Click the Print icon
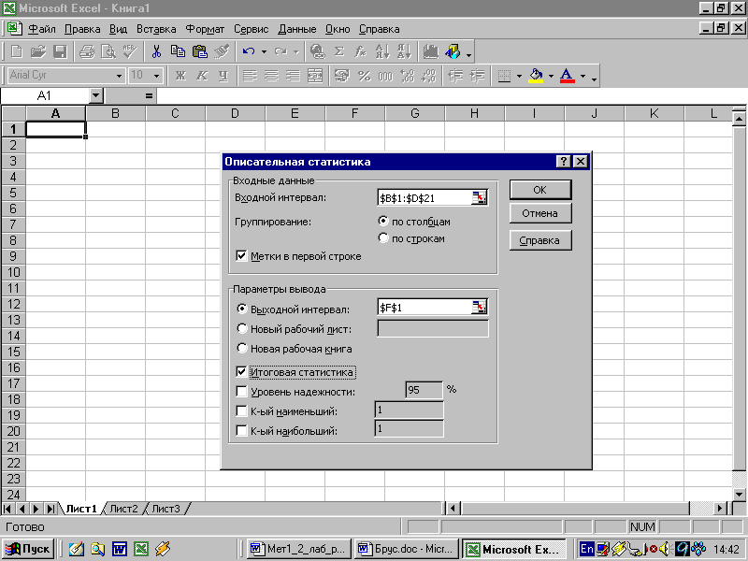Viewport: 748px width, 561px height. (x=87, y=51)
